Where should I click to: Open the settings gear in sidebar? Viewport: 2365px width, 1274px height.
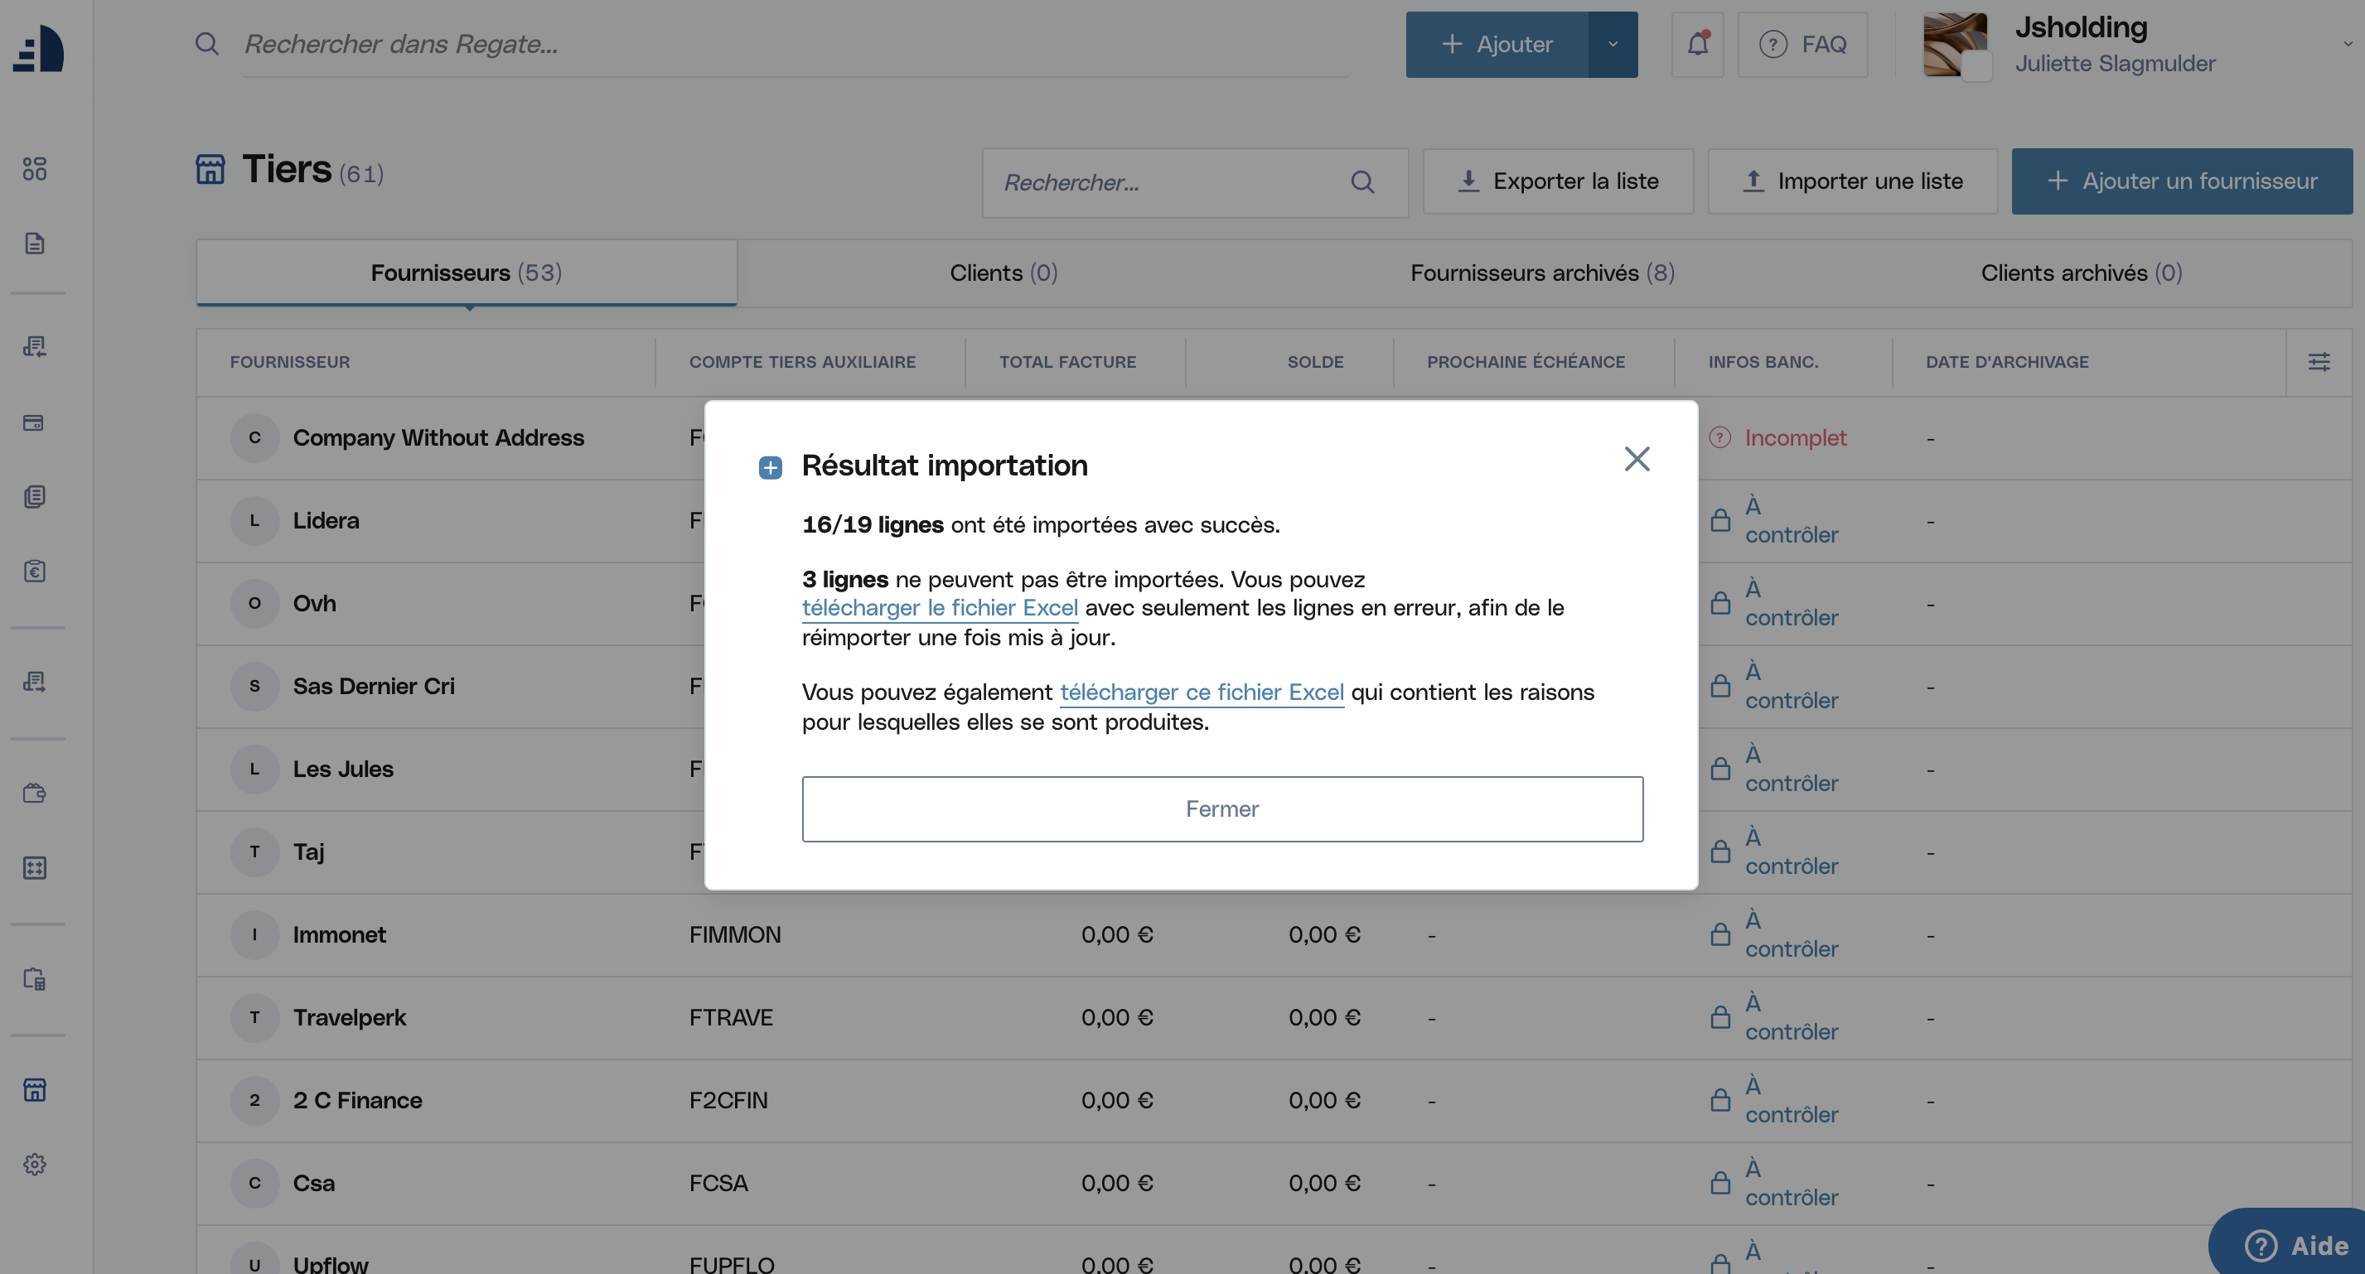(x=35, y=1164)
